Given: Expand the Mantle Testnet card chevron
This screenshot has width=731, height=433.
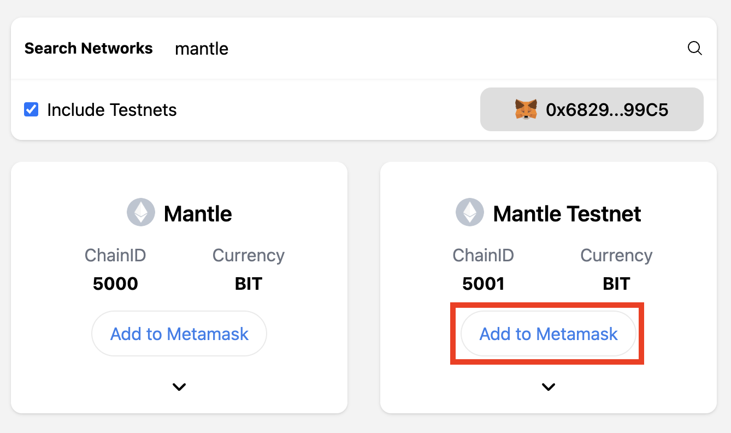Looking at the screenshot, I should point(549,387).
